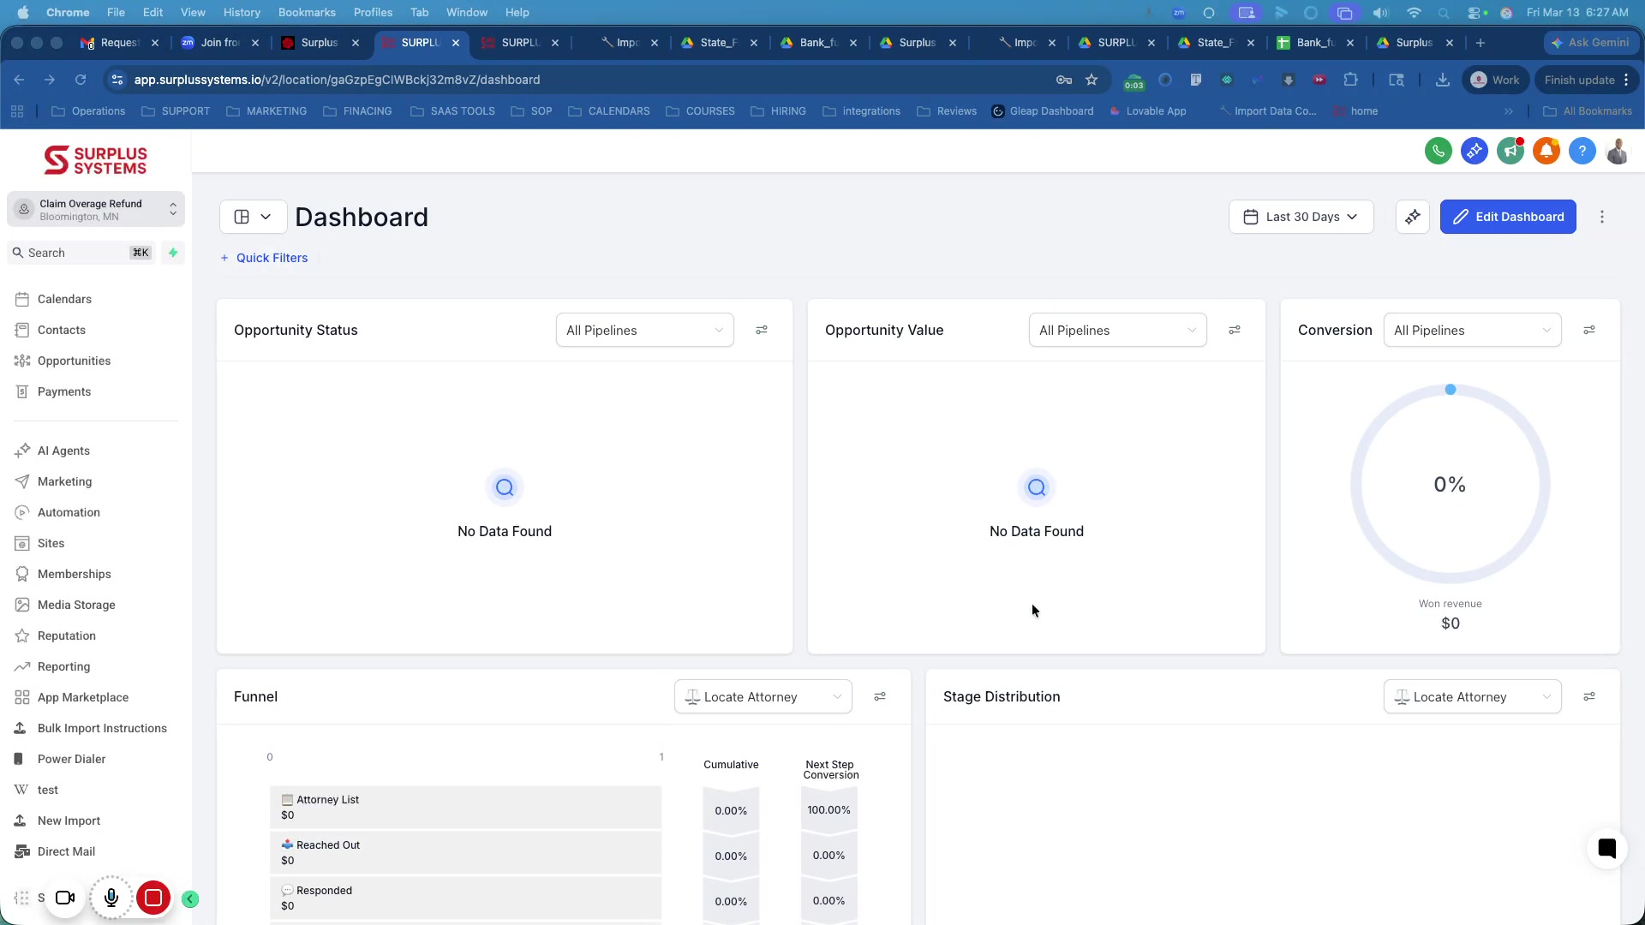Open Funnel's Locate Attorney pipeline dropdown

point(763,696)
